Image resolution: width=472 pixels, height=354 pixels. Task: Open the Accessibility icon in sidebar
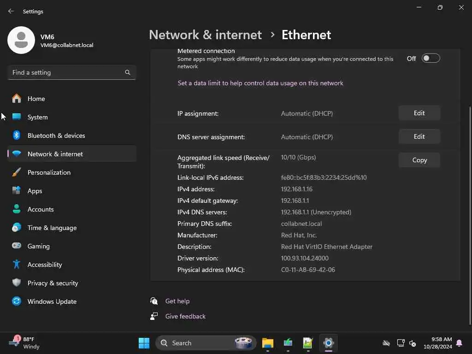tap(17, 265)
